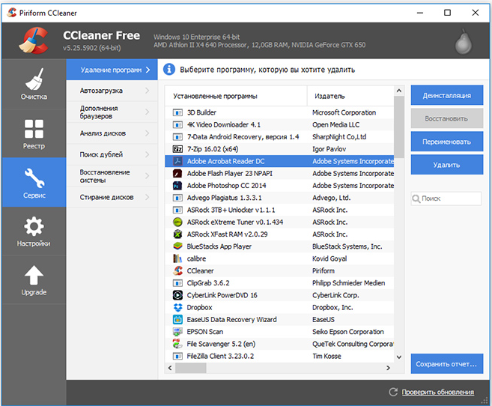Sort by Установленные программы column header

pos(236,96)
